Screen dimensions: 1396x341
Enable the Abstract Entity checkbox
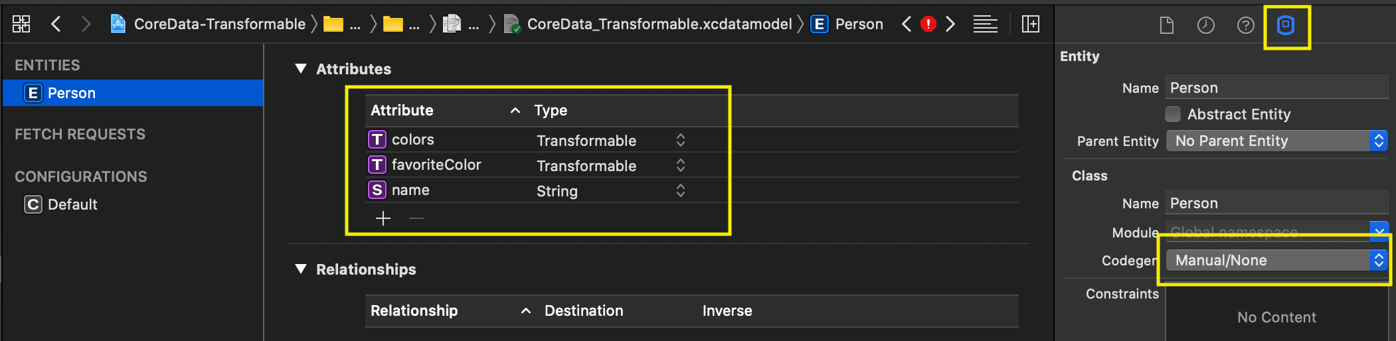pyautogui.click(x=1173, y=114)
